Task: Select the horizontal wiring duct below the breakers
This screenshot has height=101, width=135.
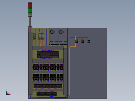Action: click(48, 48)
